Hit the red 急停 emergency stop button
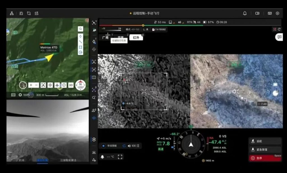 tap(265, 158)
